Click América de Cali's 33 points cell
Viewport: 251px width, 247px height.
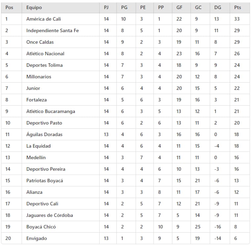point(237,19)
